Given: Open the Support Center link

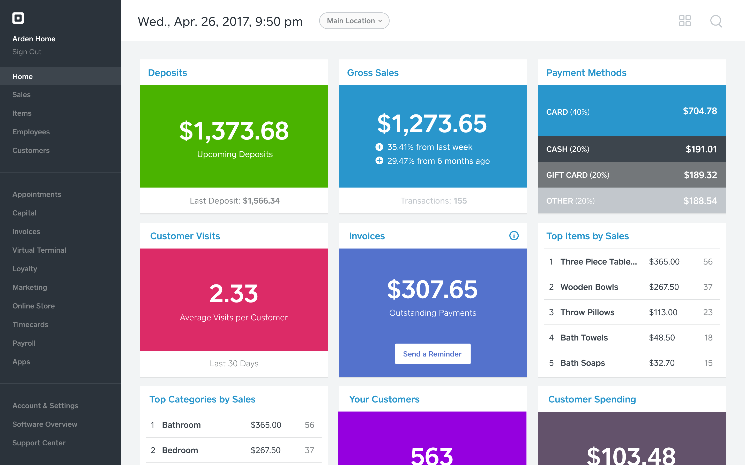Looking at the screenshot, I should click(x=39, y=443).
